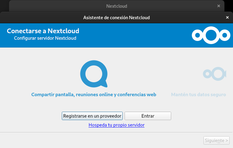Click the background "Nextcloud" window title
Viewport: 233px width, 148px height.
(x=116, y=6)
